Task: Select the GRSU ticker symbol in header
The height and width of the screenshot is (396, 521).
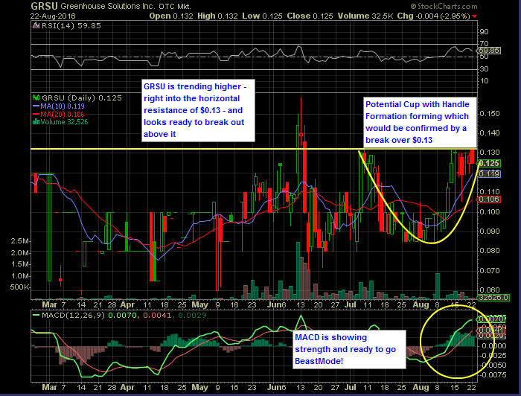Action: click(44, 6)
